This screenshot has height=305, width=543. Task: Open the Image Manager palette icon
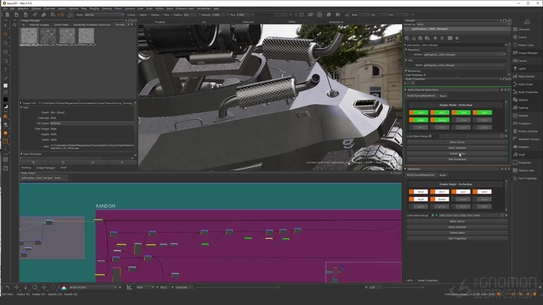(516, 53)
